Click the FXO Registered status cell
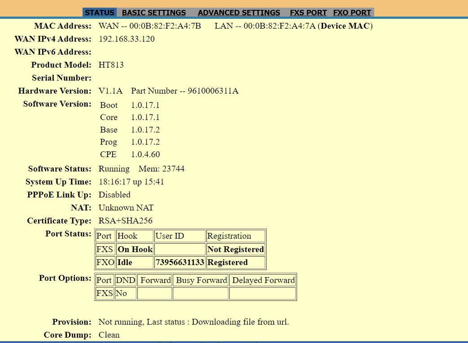This screenshot has height=343, width=468. click(x=227, y=262)
